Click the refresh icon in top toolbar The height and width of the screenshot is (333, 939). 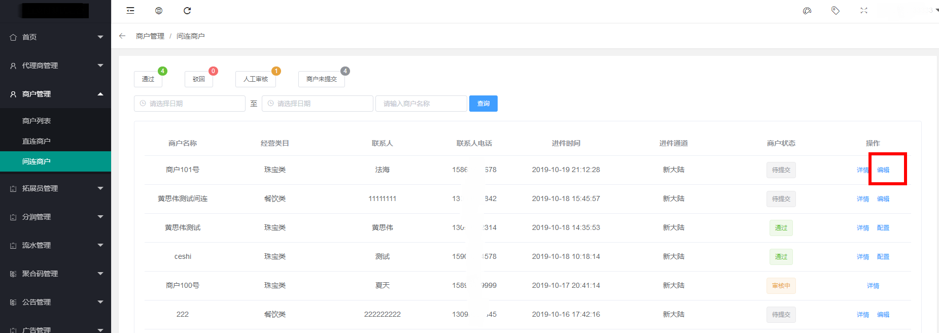coord(187,11)
